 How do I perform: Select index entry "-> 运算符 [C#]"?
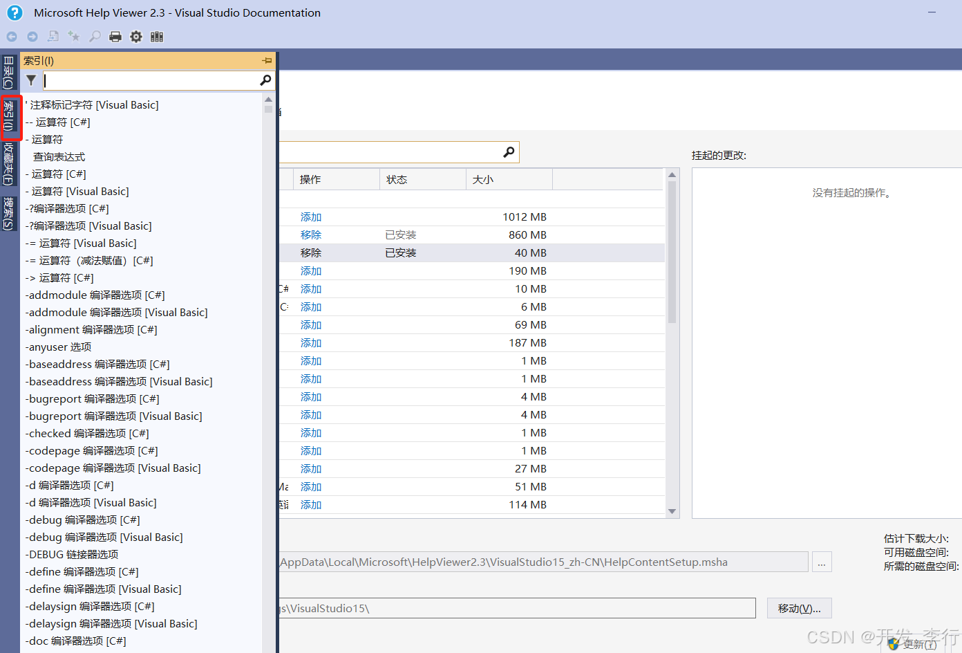tap(59, 278)
